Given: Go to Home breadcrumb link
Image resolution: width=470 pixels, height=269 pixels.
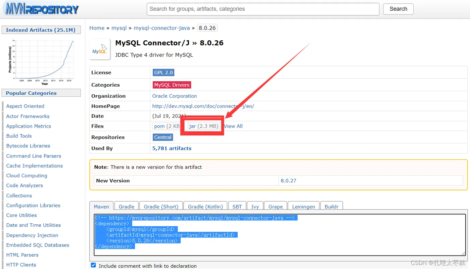Looking at the screenshot, I should tap(97, 28).
